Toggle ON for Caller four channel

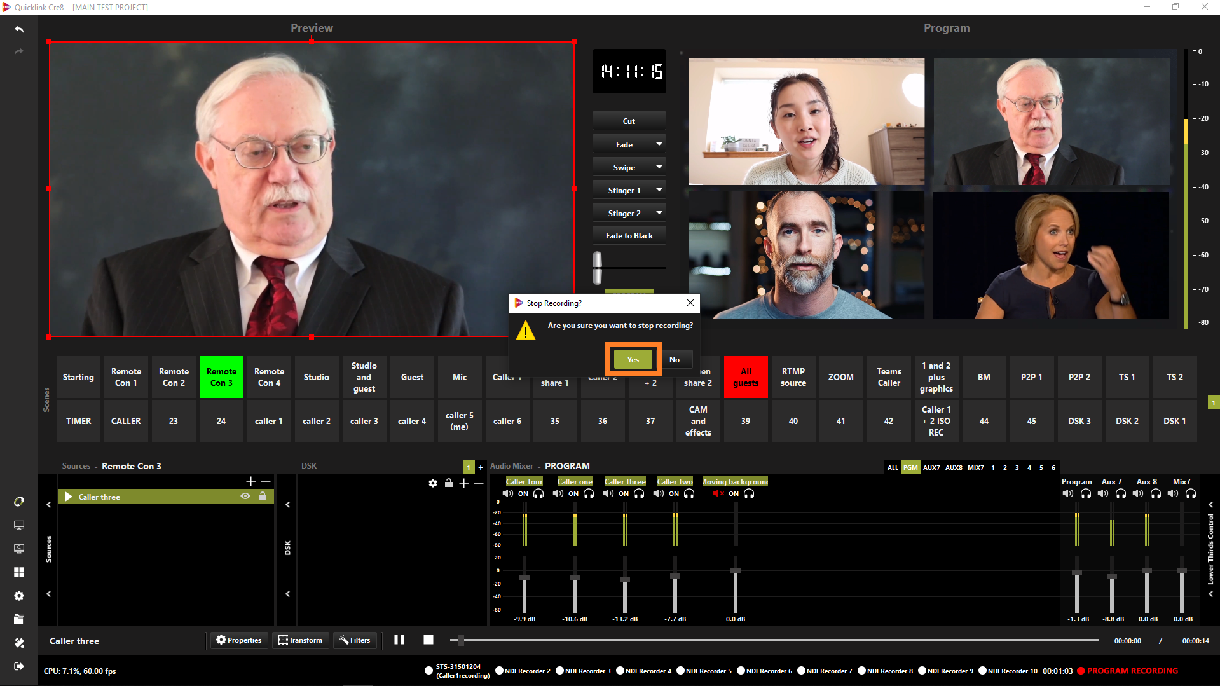(x=523, y=493)
